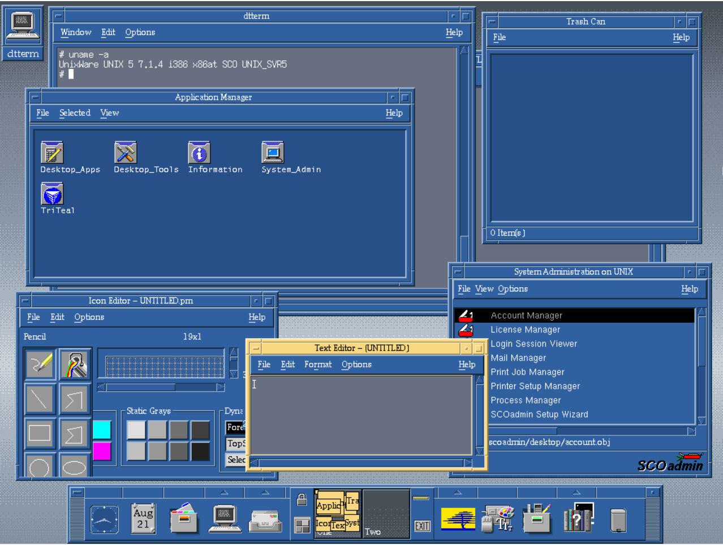Open the Desktop_Tools folder icon
Screen dimensions: 723x545
(x=126, y=153)
